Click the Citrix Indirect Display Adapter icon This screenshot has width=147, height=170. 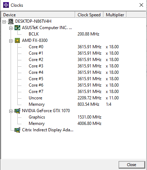[x=17, y=130]
